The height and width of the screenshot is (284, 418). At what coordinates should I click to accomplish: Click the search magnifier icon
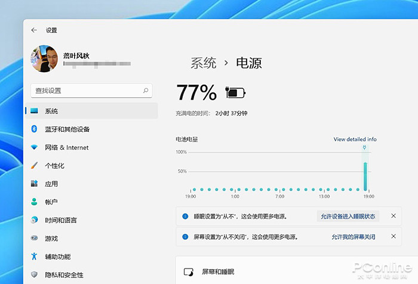click(x=145, y=91)
